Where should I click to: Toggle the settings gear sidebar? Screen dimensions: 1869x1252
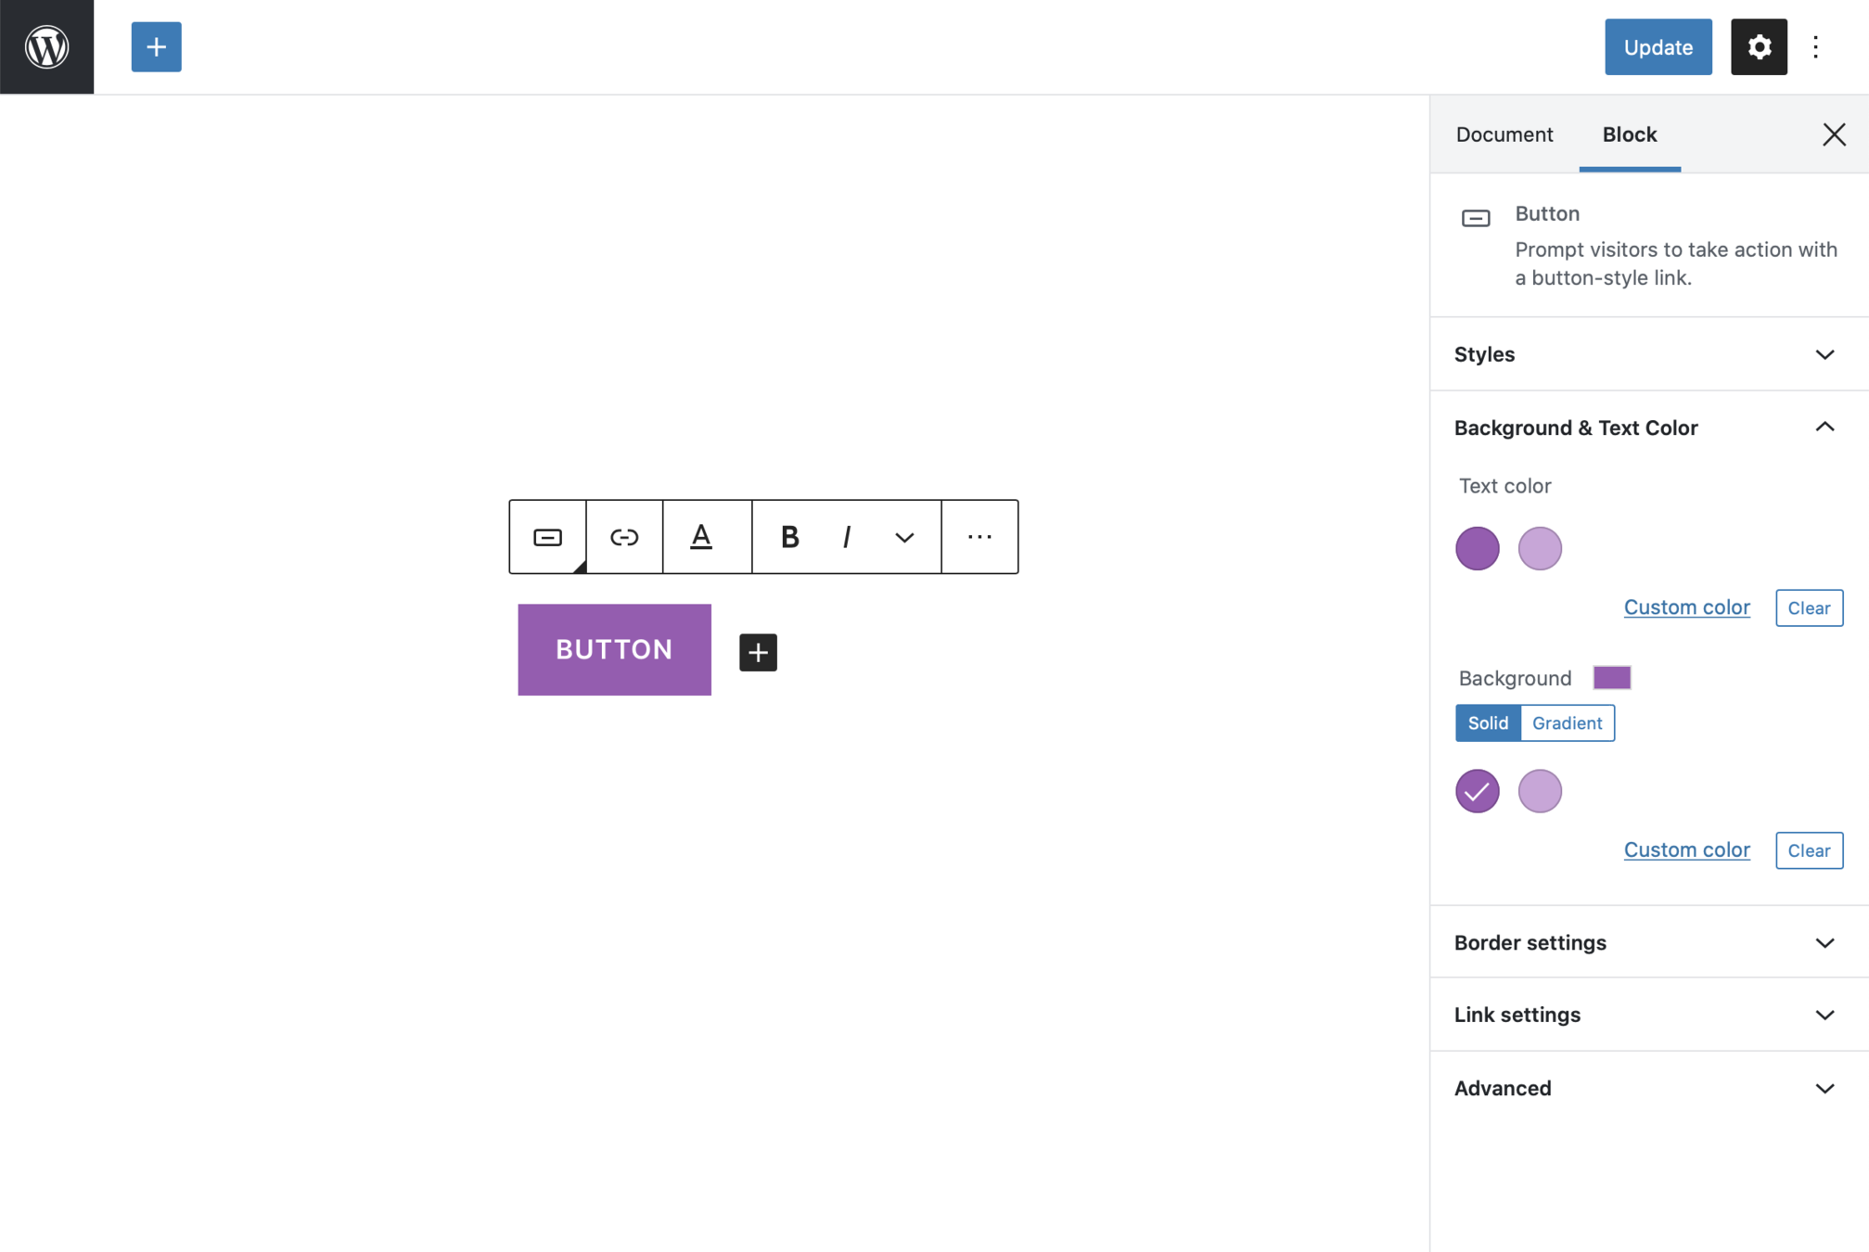pyautogui.click(x=1759, y=46)
